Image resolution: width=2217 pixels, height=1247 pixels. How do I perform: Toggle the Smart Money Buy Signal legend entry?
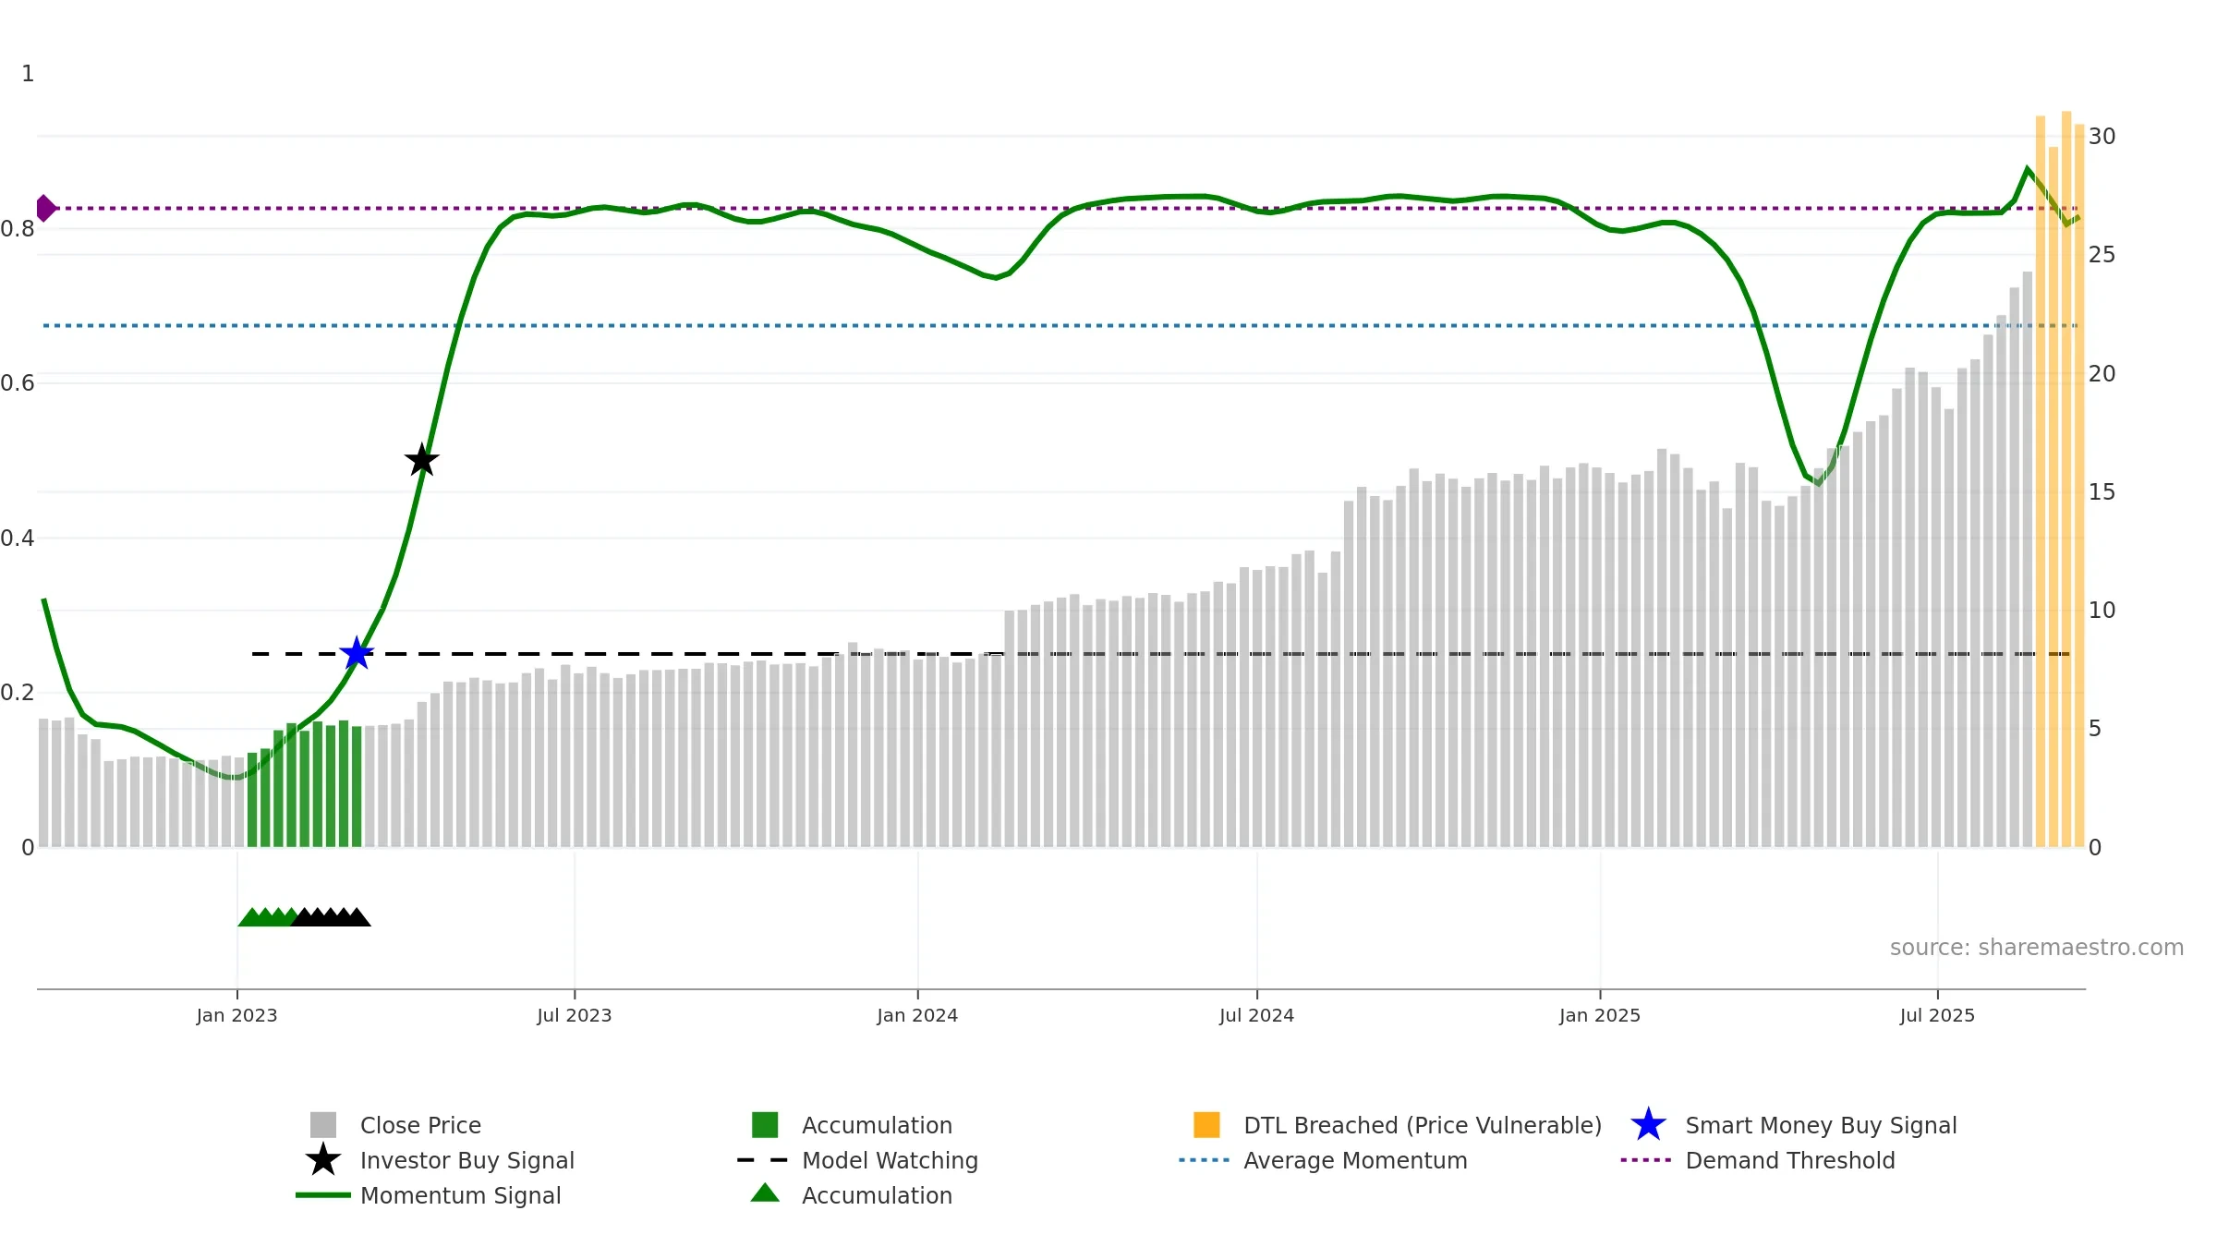tap(1794, 1125)
